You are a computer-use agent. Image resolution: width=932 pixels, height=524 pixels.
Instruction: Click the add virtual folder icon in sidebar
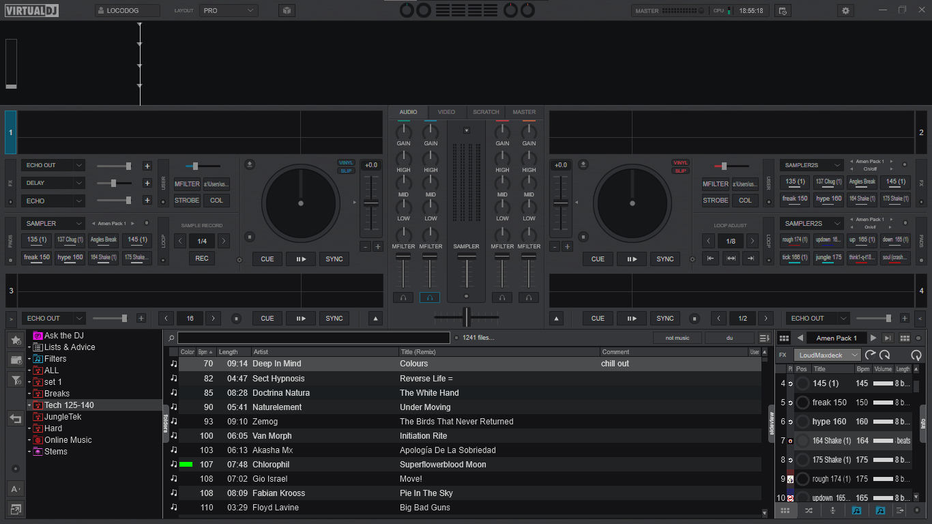[15, 360]
